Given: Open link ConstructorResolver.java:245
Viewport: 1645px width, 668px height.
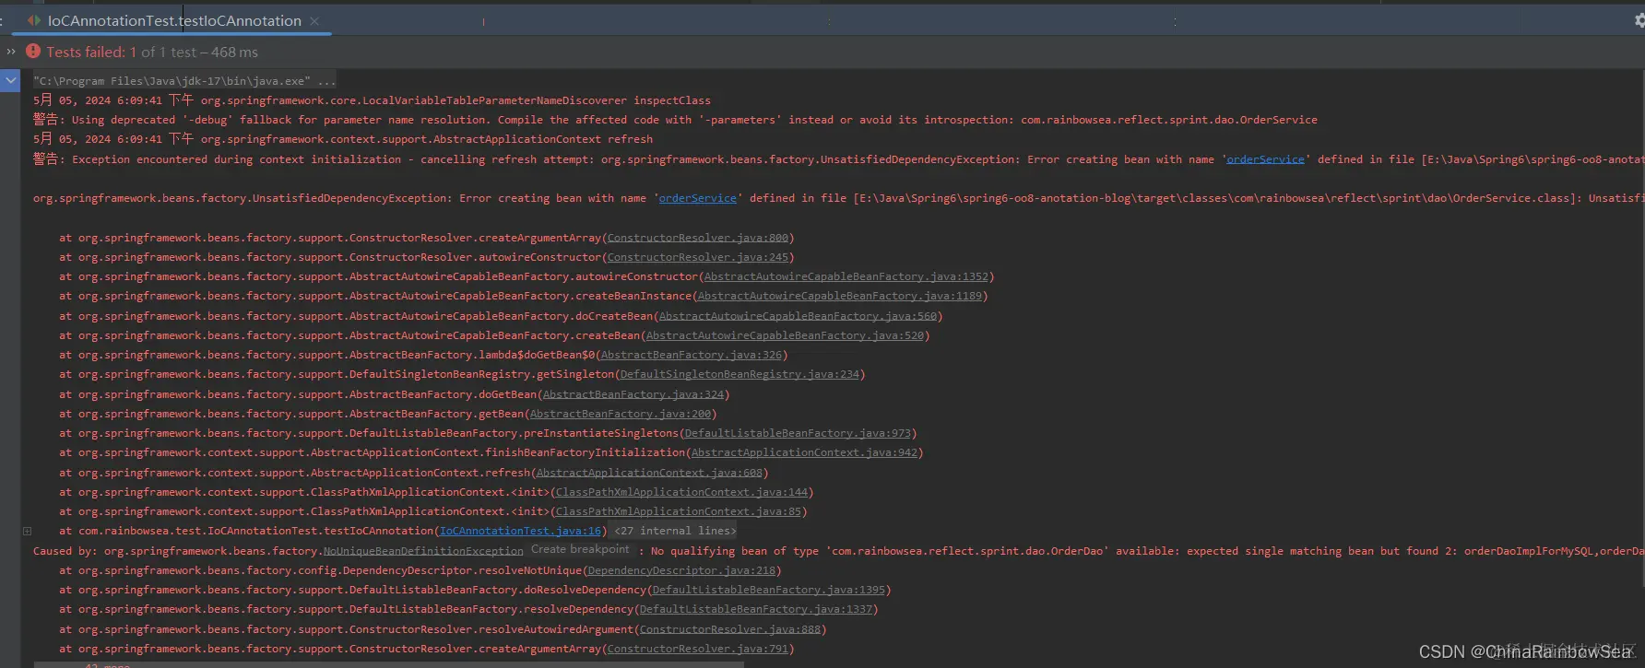Looking at the screenshot, I should click(x=698, y=257).
